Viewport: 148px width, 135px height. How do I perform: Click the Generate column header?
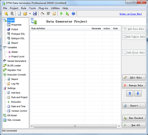click(x=96, y=28)
